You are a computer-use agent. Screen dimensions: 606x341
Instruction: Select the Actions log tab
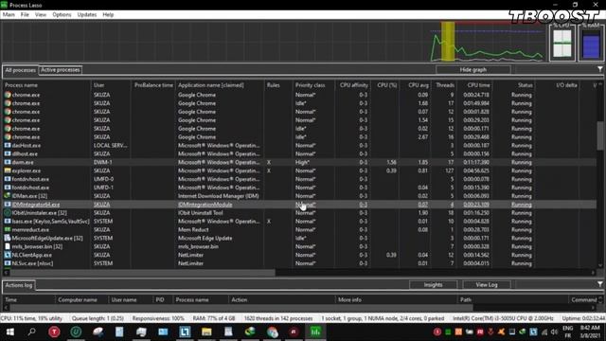[x=19, y=285]
